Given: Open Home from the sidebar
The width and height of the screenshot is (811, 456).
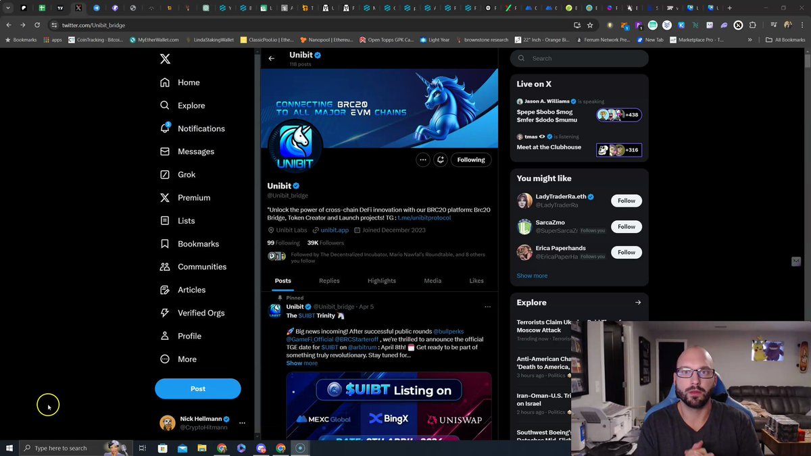Looking at the screenshot, I should pos(180,82).
